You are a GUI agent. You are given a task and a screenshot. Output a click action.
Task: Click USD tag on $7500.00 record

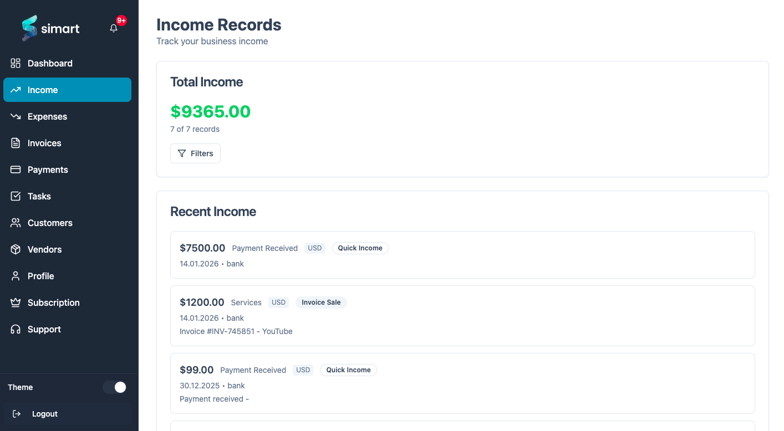pyautogui.click(x=315, y=248)
